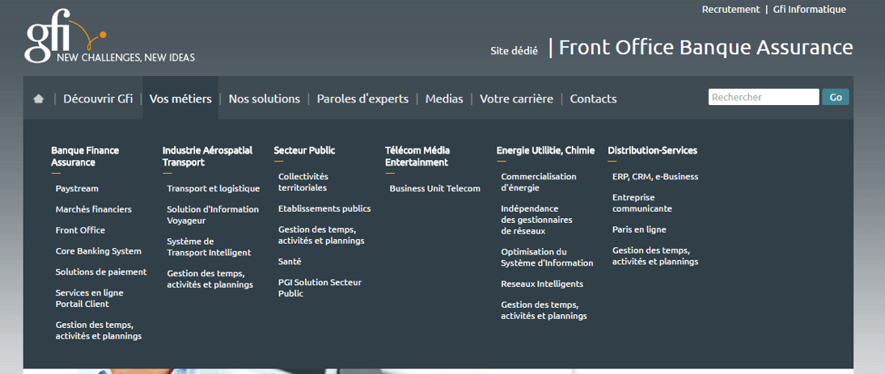Select the Banque Finance Assurance heading
Image resolution: width=885 pixels, height=374 pixels.
click(x=85, y=157)
